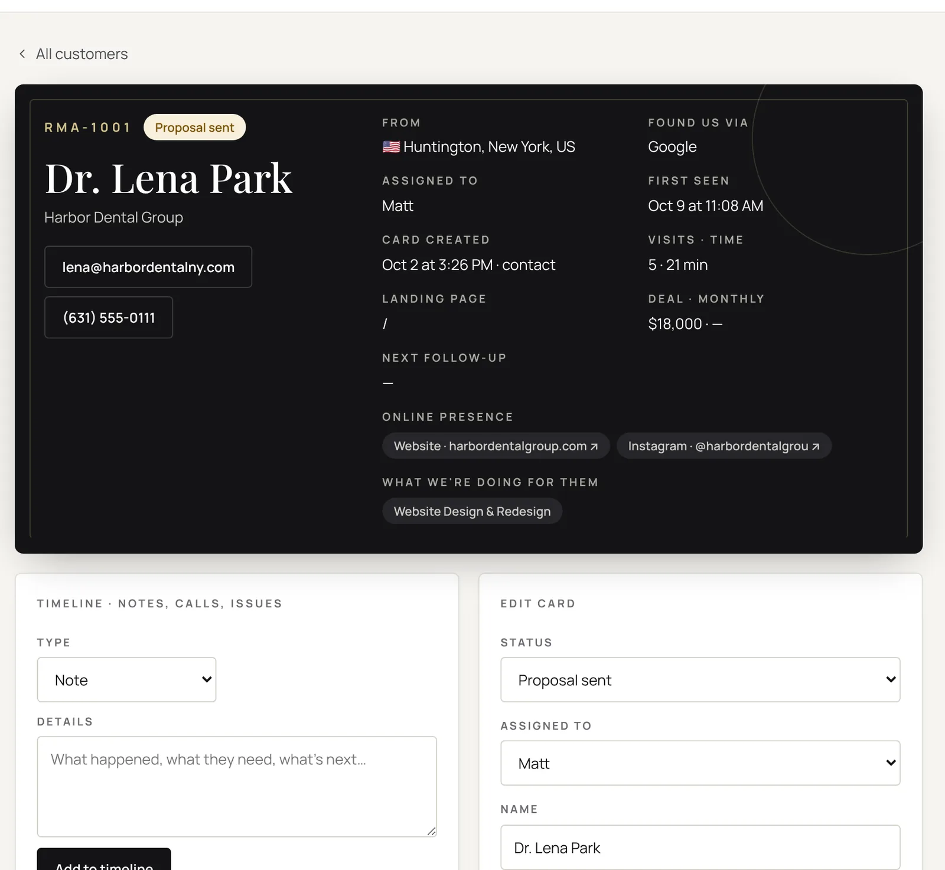Click the Oct 9 at 11:08 AM value
Image resolution: width=945 pixels, height=870 pixels.
[x=705, y=206]
